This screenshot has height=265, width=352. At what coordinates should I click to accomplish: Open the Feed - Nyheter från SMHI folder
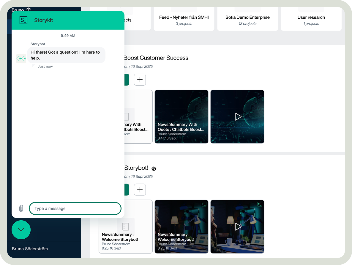pyautogui.click(x=184, y=19)
